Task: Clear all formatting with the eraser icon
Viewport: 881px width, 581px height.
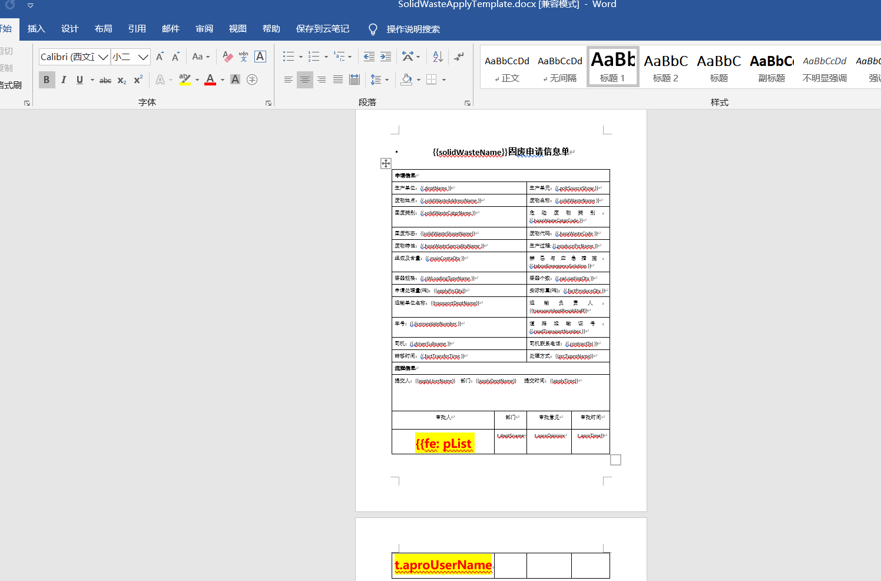Action: (227, 57)
